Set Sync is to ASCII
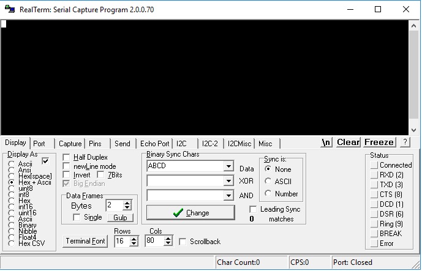The image size is (422, 271). [x=268, y=181]
